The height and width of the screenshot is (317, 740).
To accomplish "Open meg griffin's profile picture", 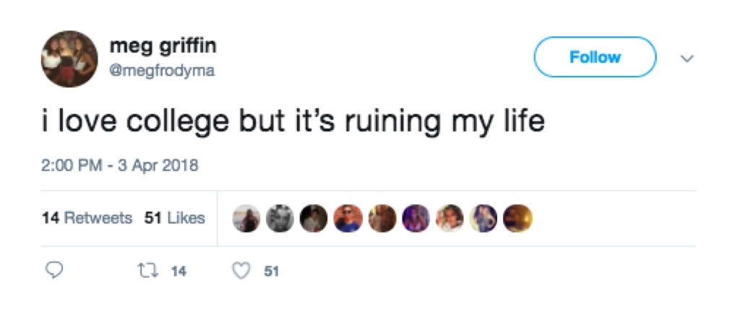I will click(x=70, y=59).
